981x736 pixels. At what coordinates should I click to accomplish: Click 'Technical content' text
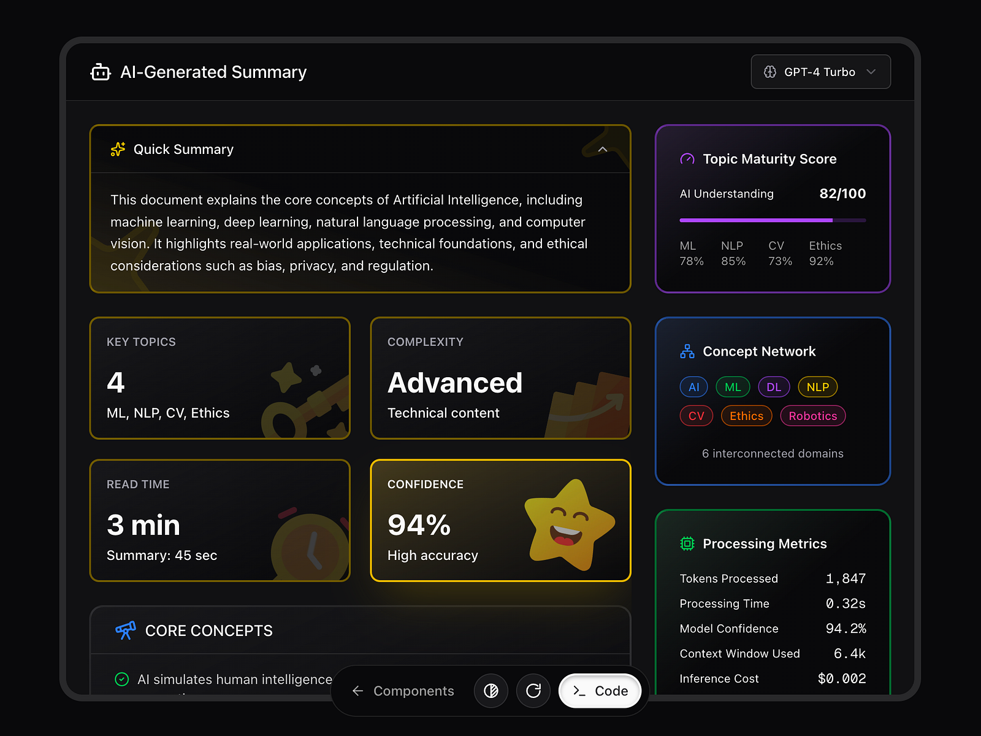[x=443, y=413]
